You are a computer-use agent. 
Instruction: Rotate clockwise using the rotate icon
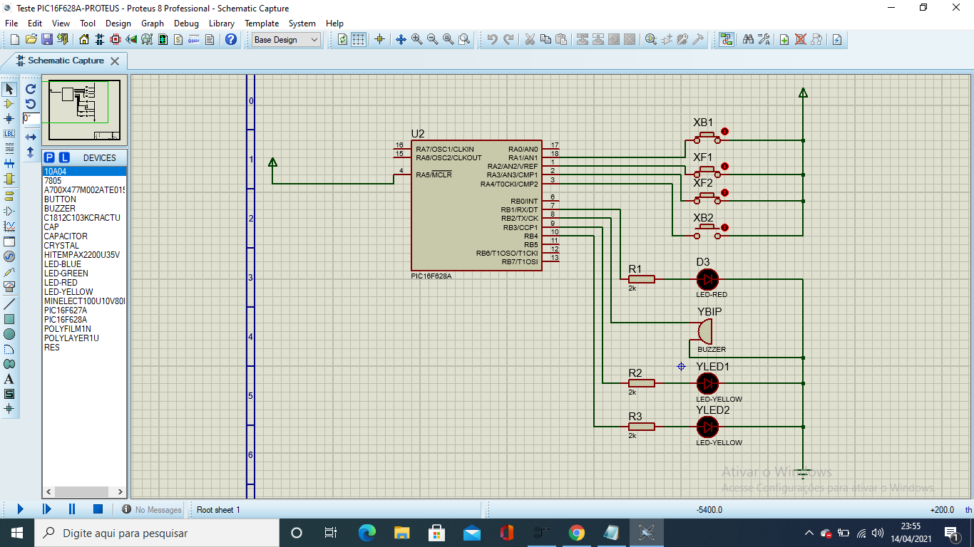point(31,89)
